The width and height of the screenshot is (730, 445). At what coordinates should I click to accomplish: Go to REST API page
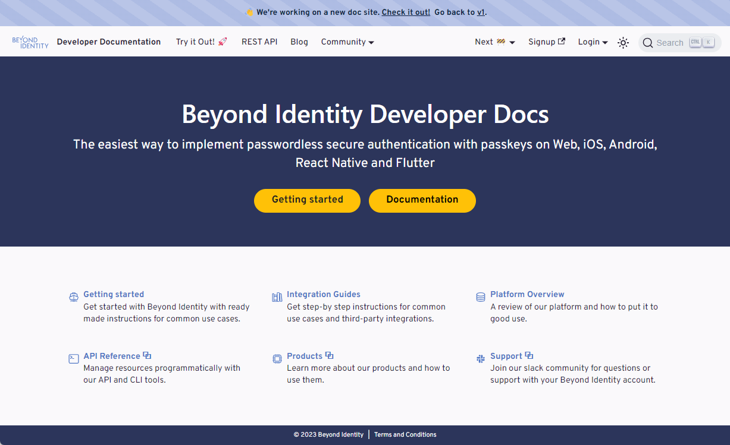coord(259,42)
